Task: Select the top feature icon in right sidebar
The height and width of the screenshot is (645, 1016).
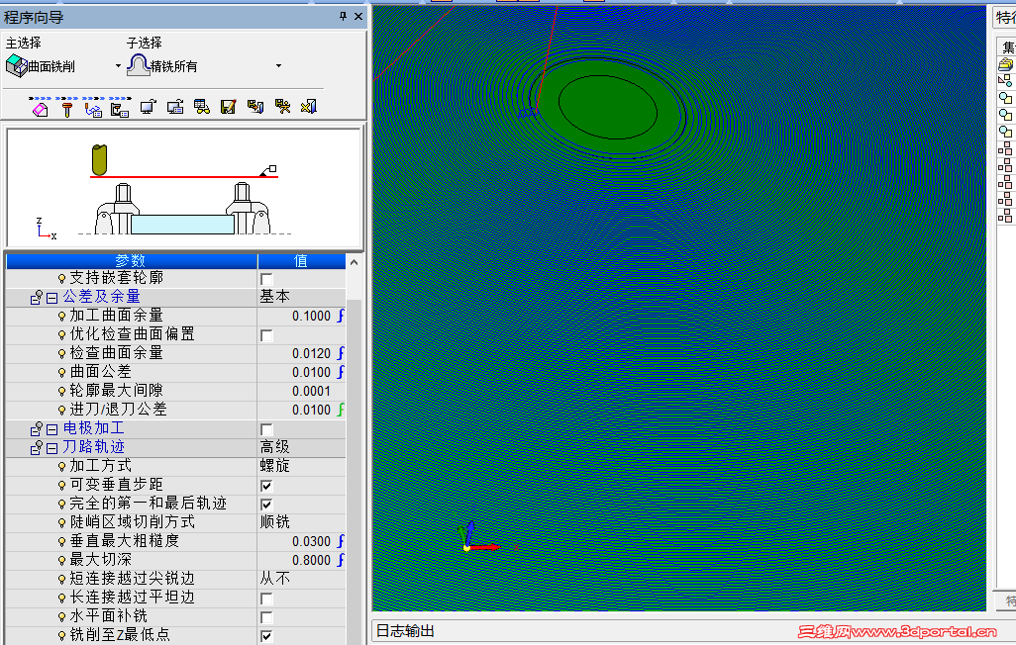Action: click(1004, 64)
